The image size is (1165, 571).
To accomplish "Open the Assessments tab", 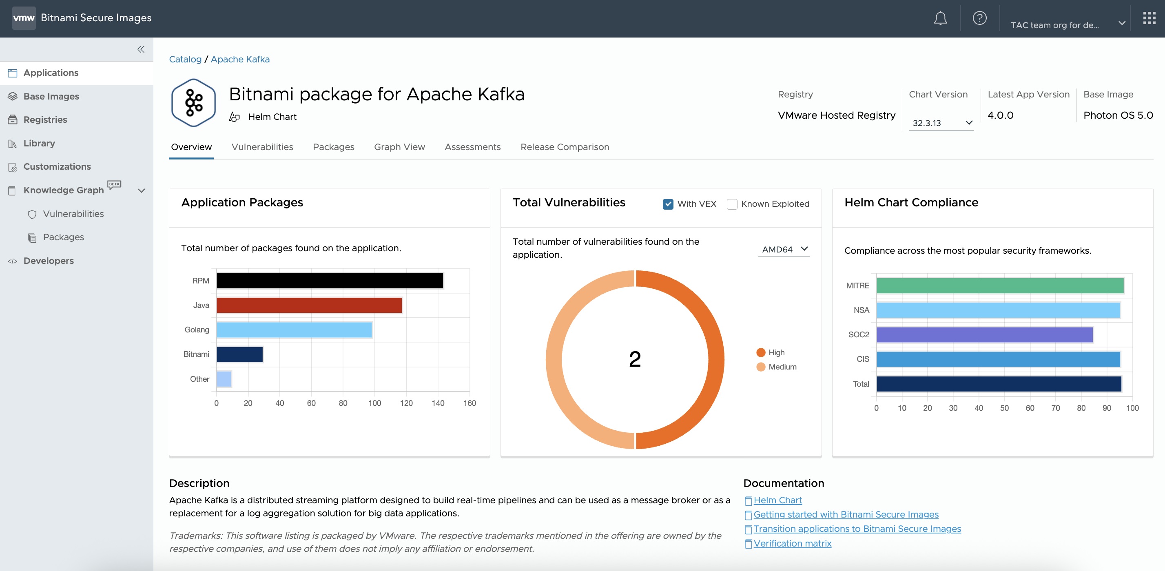I will (x=473, y=147).
